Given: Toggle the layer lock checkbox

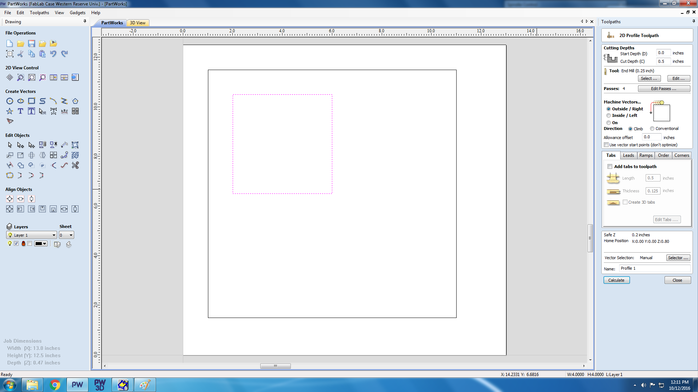Looking at the screenshot, I should [30, 244].
